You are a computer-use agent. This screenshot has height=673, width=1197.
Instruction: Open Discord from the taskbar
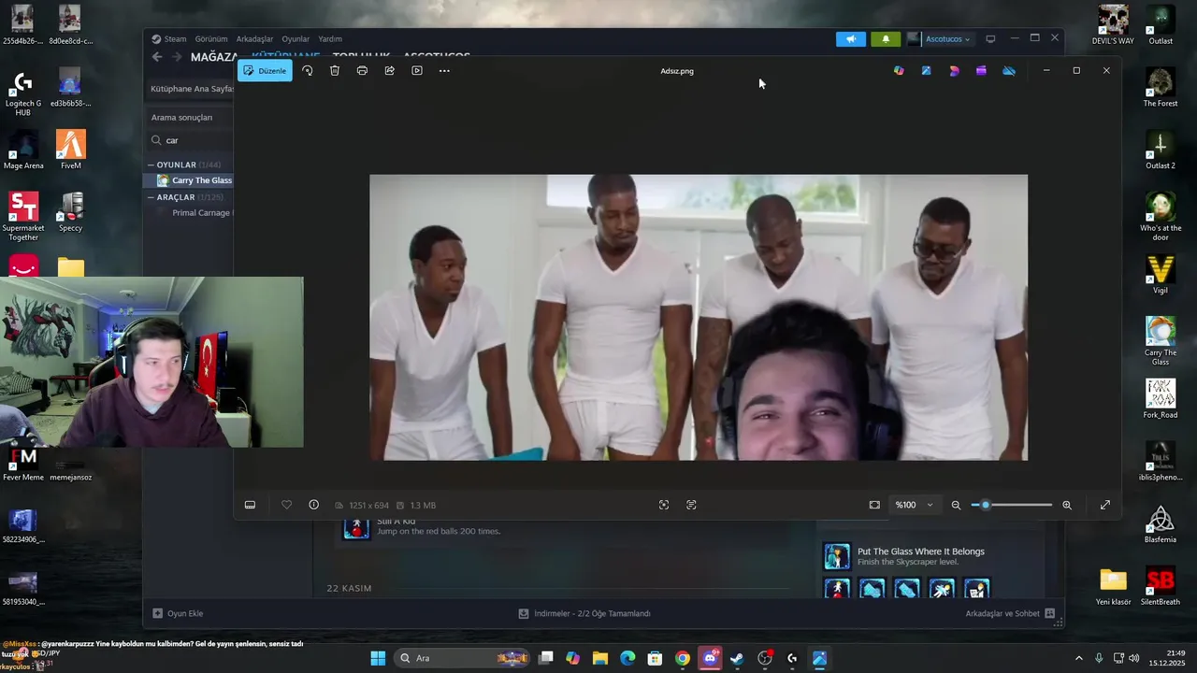coord(710,658)
